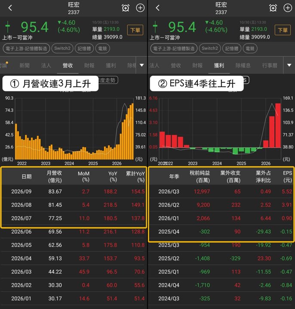Select the 2026/Q2 earnings row
The width and height of the screenshot is (295, 309).
point(221,205)
